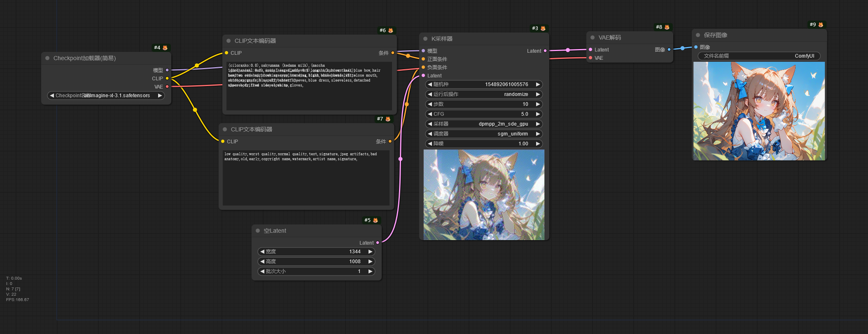This screenshot has width=868, height=334.
Task: Click the 文件名前缀 ComfyUI input field
Action: pos(759,56)
